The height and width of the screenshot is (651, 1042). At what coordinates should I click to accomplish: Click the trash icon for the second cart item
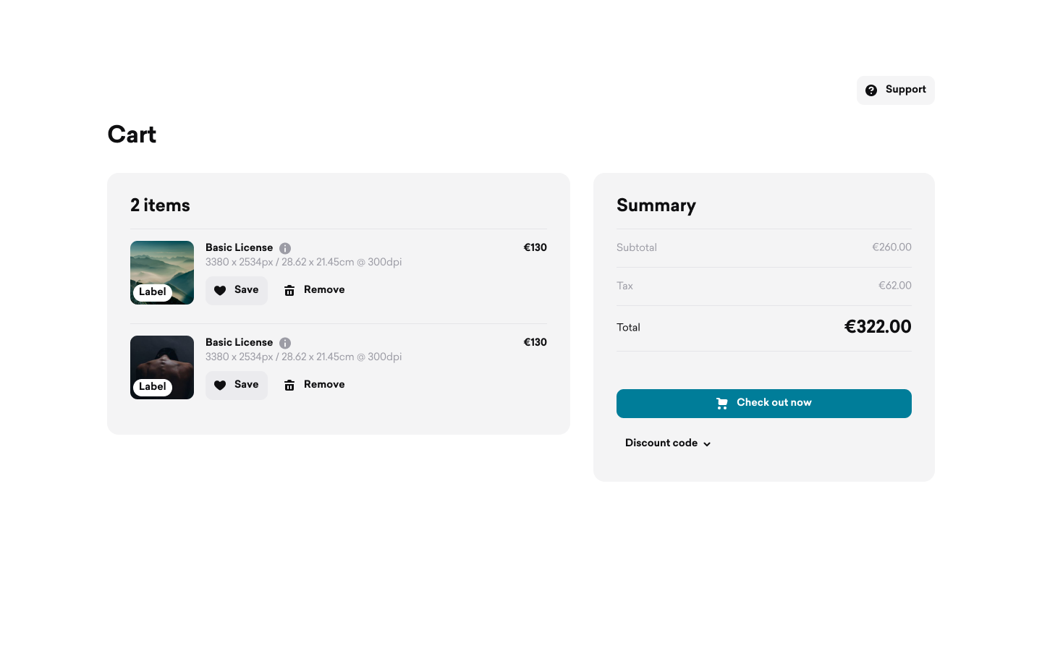click(x=289, y=386)
